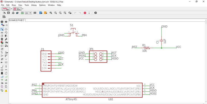Click the coordinate display 0.1 inch

(16, 20)
